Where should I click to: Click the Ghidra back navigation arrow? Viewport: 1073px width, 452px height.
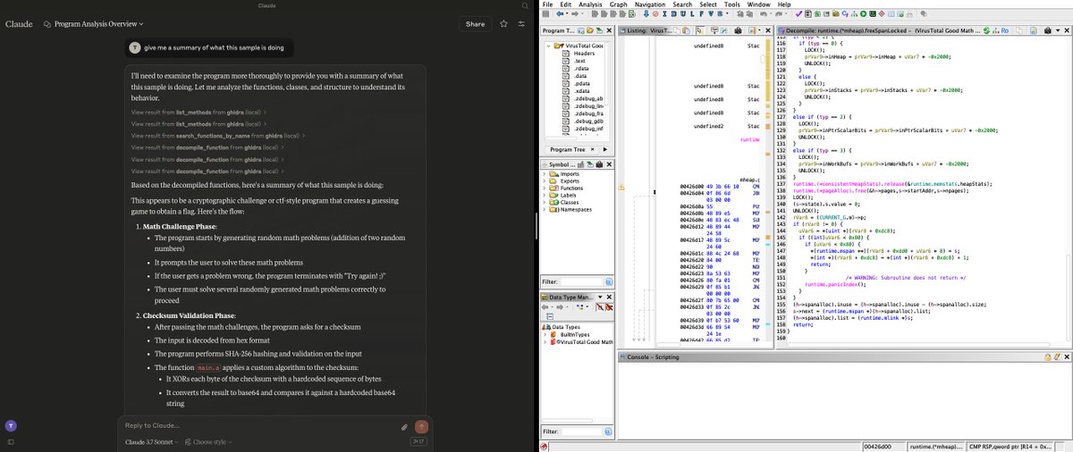tap(560, 14)
